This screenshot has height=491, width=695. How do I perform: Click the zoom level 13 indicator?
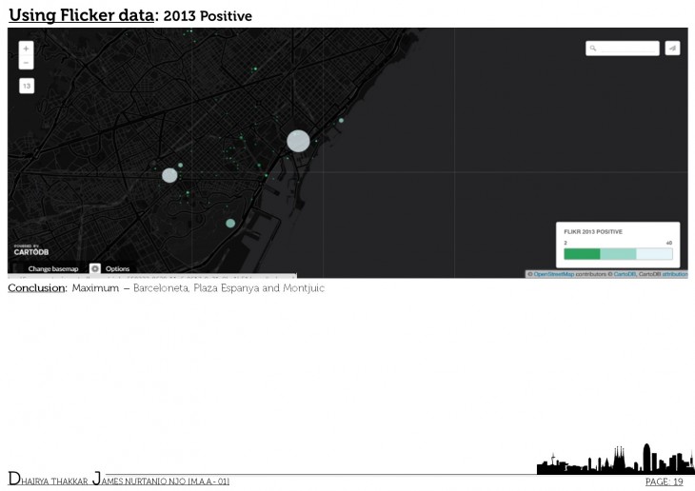pyautogui.click(x=26, y=86)
